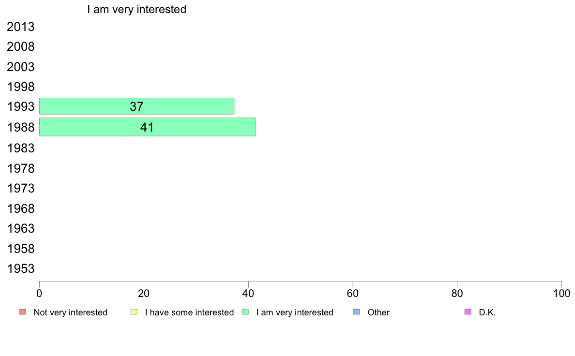Click the magenta D.K. legend swatch
Image resolution: width=575 pixels, height=356 pixels.
pyautogui.click(x=468, y=312)
